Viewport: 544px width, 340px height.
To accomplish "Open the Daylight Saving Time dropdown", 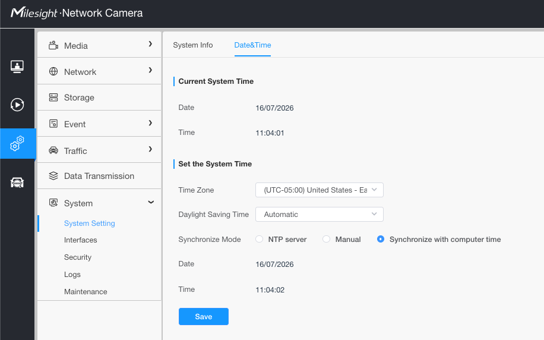I will coord(319,214).
